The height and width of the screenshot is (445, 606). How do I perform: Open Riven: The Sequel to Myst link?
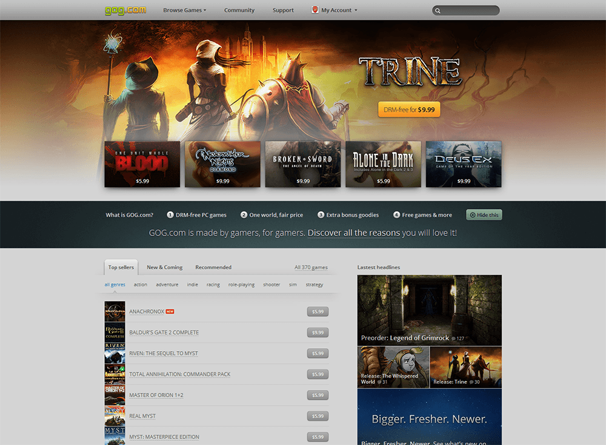click(x=164, y=354)
